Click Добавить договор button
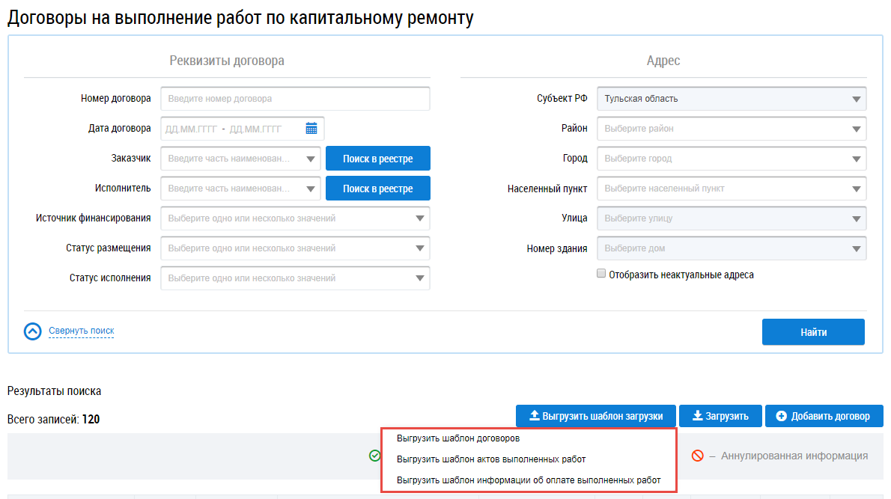This screenshot has height=499, width=891. [824, 416]
